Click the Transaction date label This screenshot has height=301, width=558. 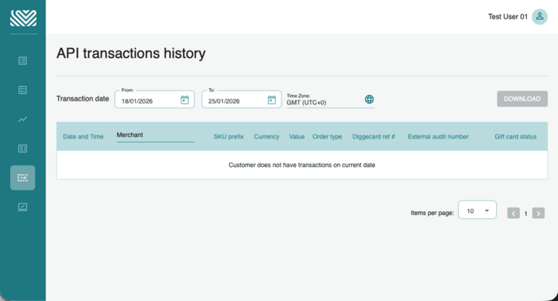click(83, 99)
